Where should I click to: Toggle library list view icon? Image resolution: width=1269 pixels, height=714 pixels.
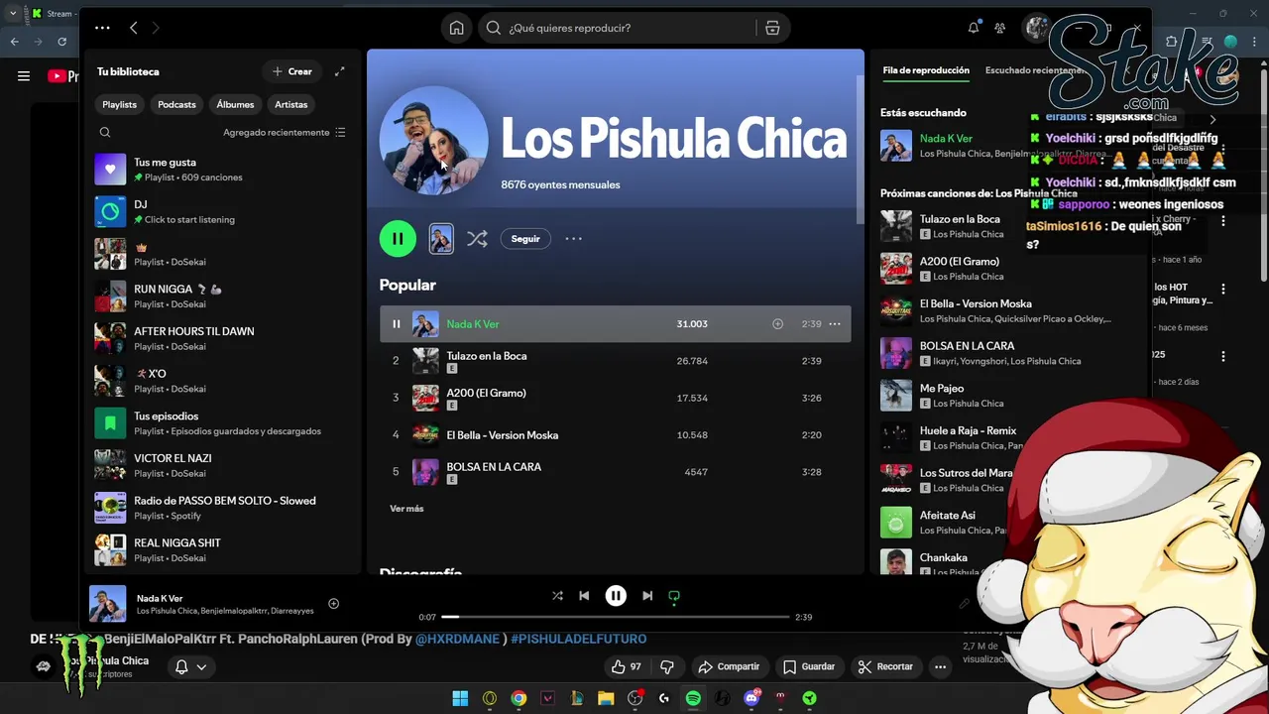click(340, 132)
